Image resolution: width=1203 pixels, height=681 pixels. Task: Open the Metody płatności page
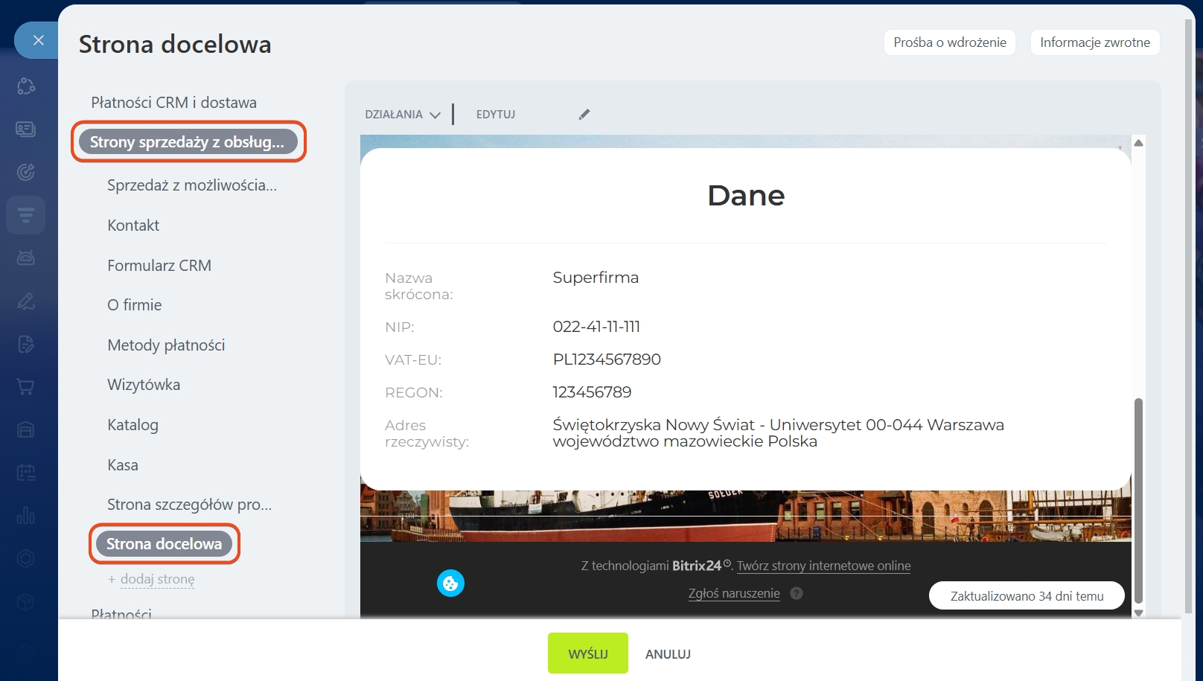point(166,345)
